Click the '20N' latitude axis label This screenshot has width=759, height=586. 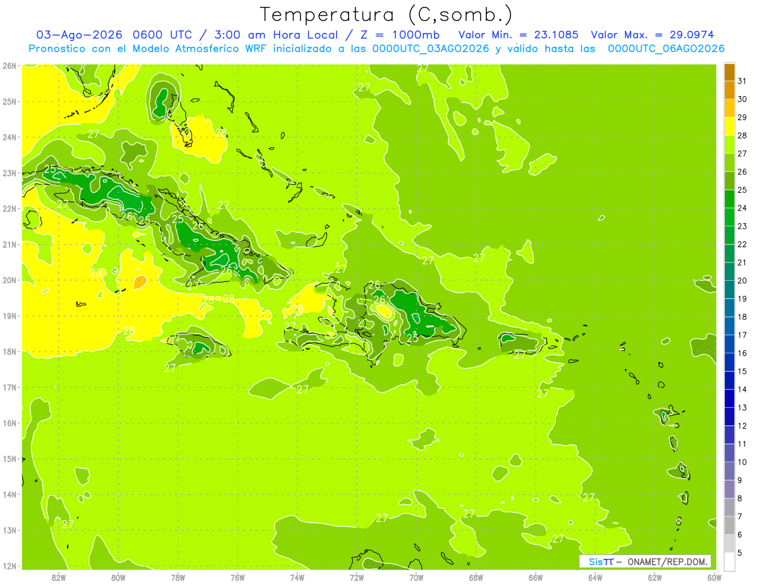(9, 280)
